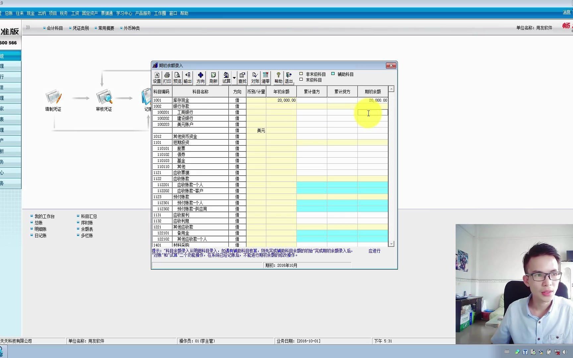The height and width of the screenshot is (358, 573).
Task: Open the 常用摘要 shortcut
Action: (x=106, y=28)
